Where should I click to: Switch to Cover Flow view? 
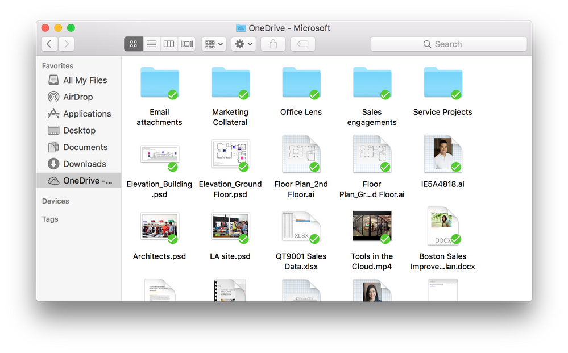186,44
